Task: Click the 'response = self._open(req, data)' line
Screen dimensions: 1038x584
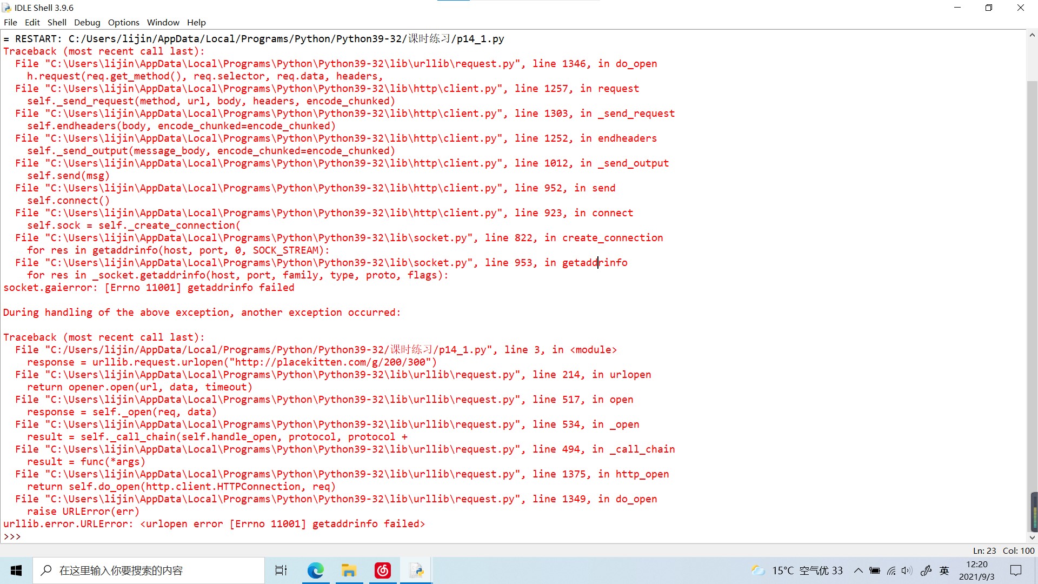Action: point(122,412)
